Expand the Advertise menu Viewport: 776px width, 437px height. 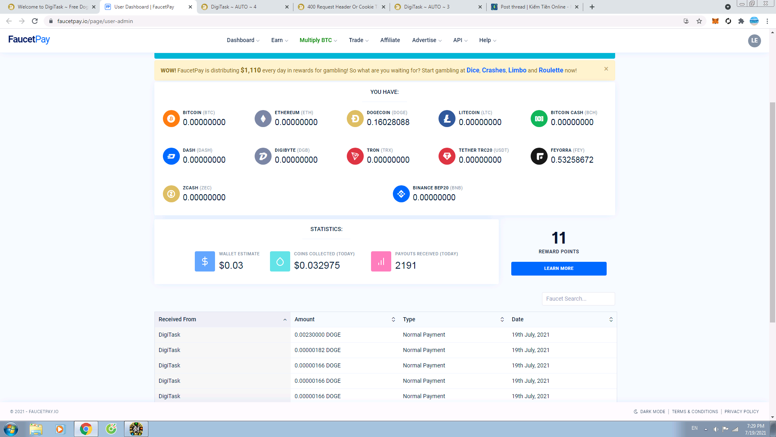tap(427, 40)
